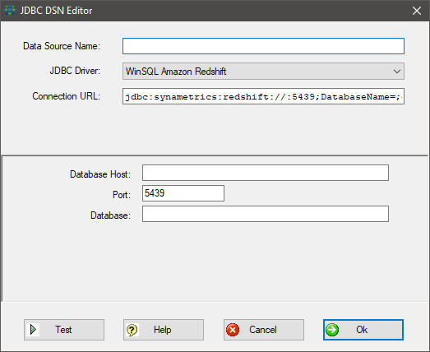The width and height of the screenshot is (430, 352).
Task: Open Help for the DSN editor
Action: click(x=164, y=330)
